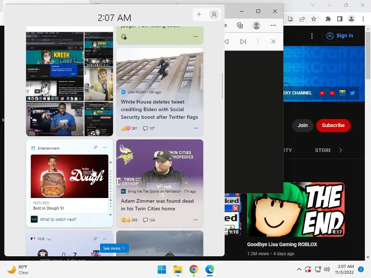Viewport: 371px width, 278px height.
Task: Open Goodbye Lisa Gaming ROBLOX video title
Action: pyautogui.click(x=282, y=244)
